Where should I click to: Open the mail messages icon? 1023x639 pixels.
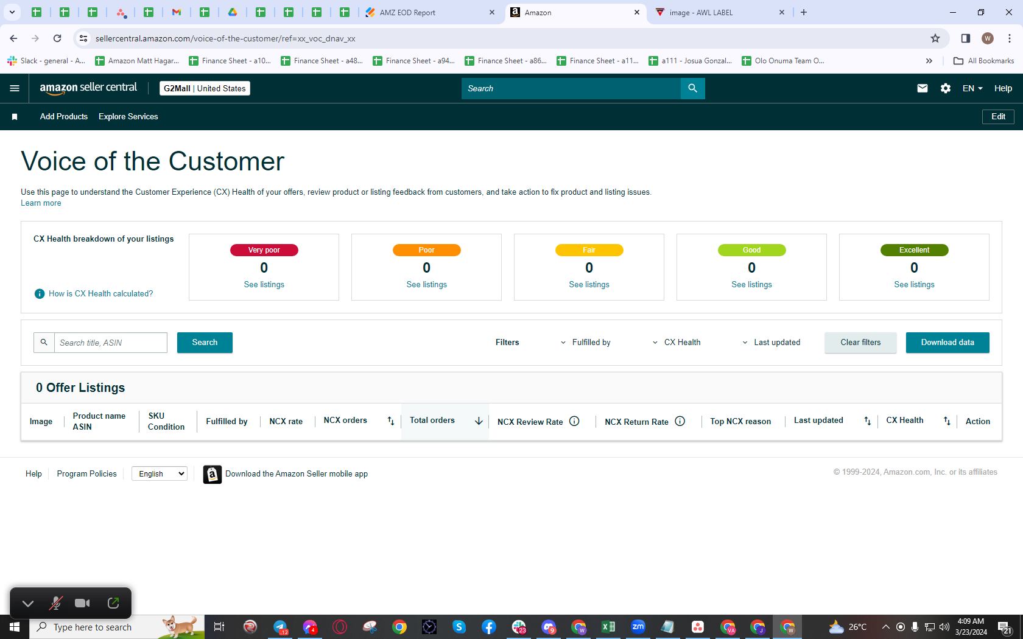tap(922, 88)
